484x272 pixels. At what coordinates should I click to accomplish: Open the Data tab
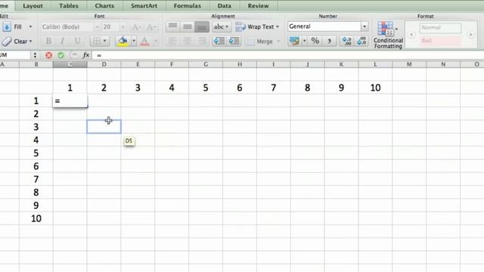tap(224, 6)
